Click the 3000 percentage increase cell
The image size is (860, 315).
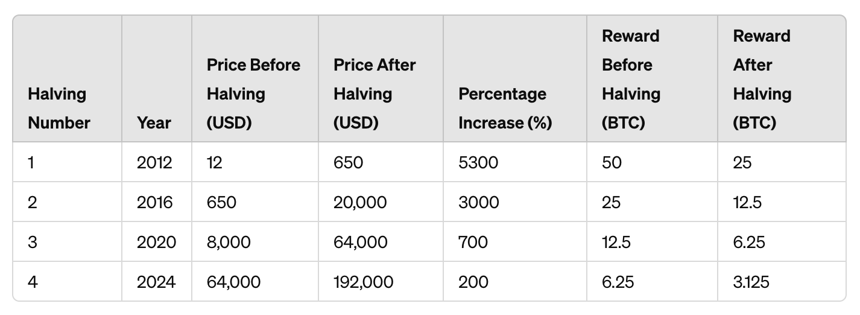(x=479, y=202)
